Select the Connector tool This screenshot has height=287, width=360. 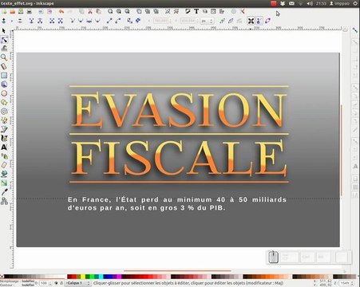point(4,201)
